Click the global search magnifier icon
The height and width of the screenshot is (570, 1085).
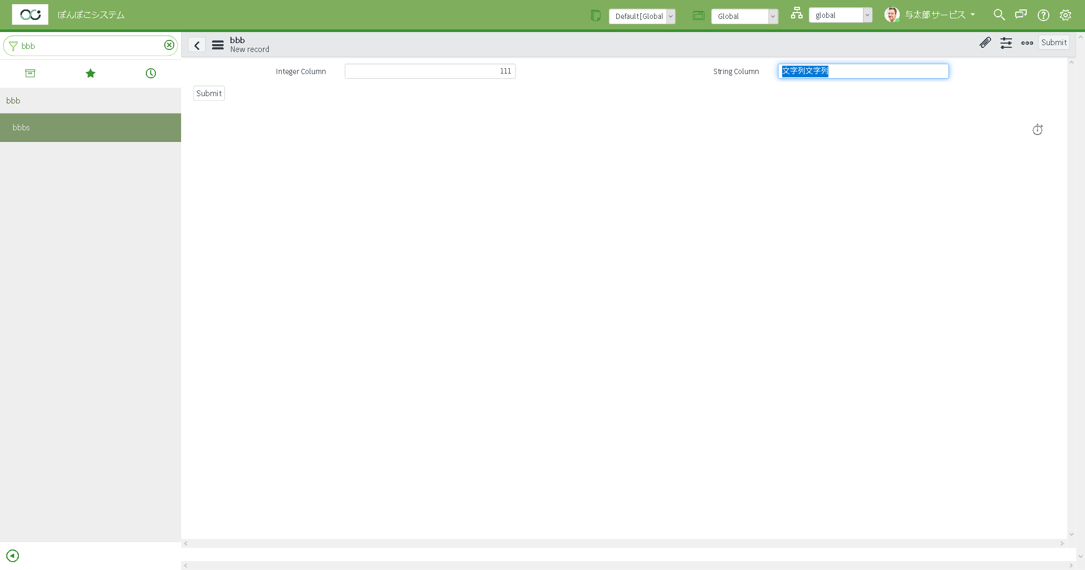coord(999,15)
